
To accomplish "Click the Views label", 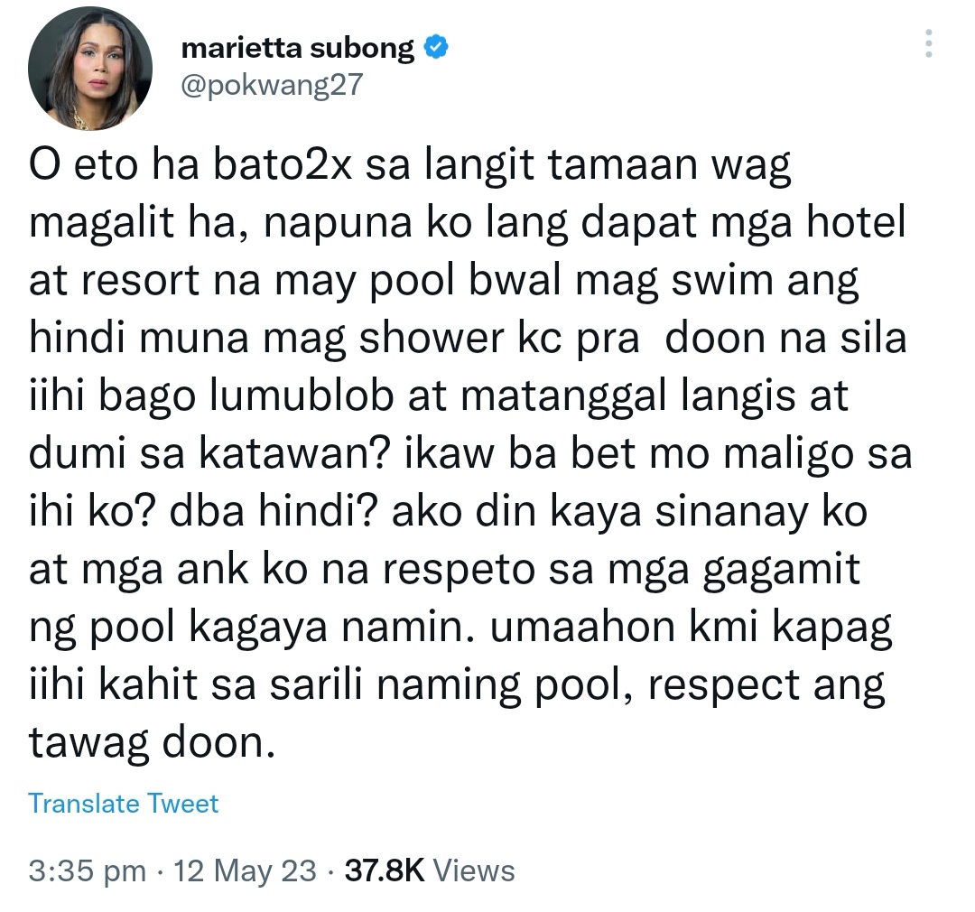I will 474,870.
